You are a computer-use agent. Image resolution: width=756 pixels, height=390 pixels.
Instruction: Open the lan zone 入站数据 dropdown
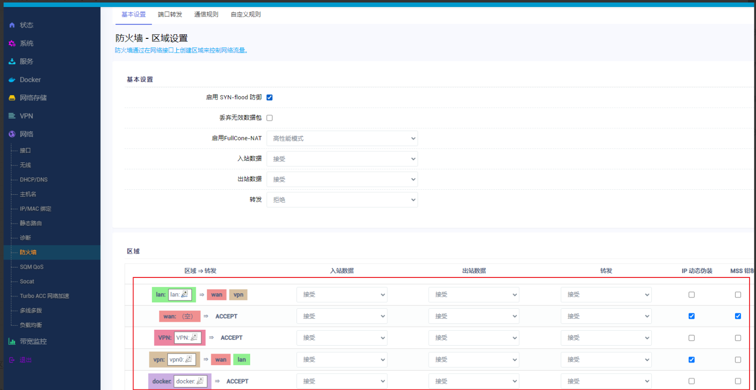pos(342,295)
